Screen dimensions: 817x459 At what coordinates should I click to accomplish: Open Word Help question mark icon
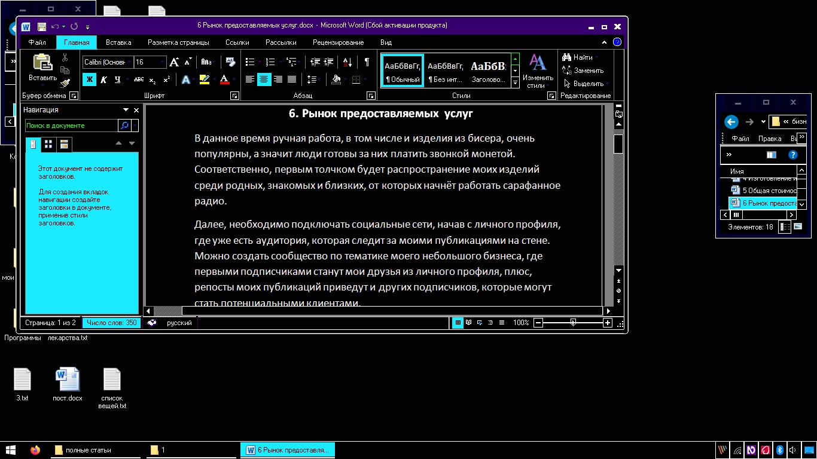coord(617,42)
